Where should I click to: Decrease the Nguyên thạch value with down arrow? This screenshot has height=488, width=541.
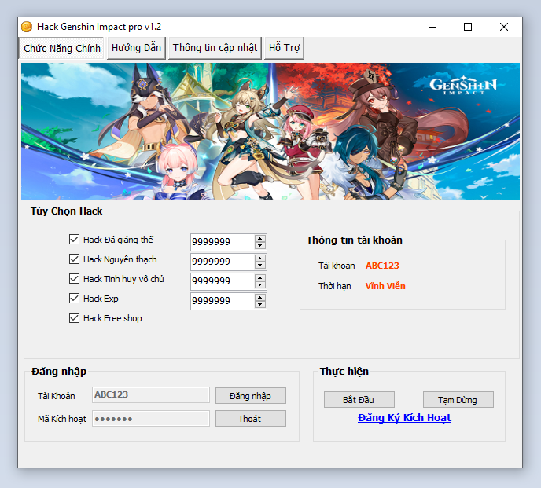[260, 265]
